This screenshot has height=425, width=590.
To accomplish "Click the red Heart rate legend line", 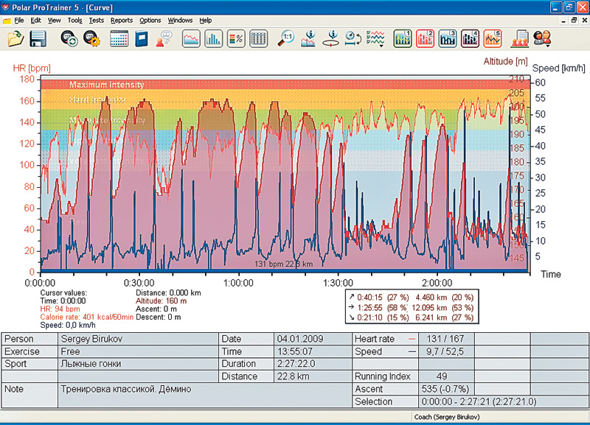I will (412, 340).
